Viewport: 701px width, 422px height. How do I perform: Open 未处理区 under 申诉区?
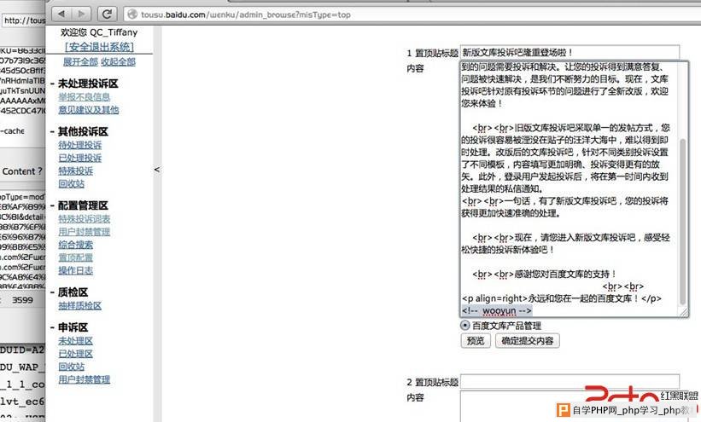(x=75, y=341)
